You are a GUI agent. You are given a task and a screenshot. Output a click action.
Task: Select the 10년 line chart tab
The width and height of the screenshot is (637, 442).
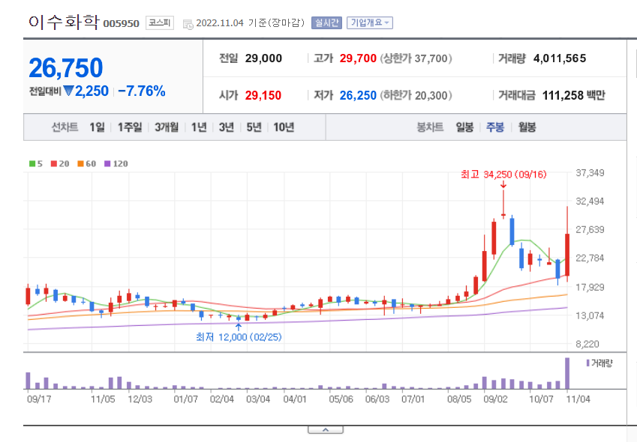[x=284, y=127]
